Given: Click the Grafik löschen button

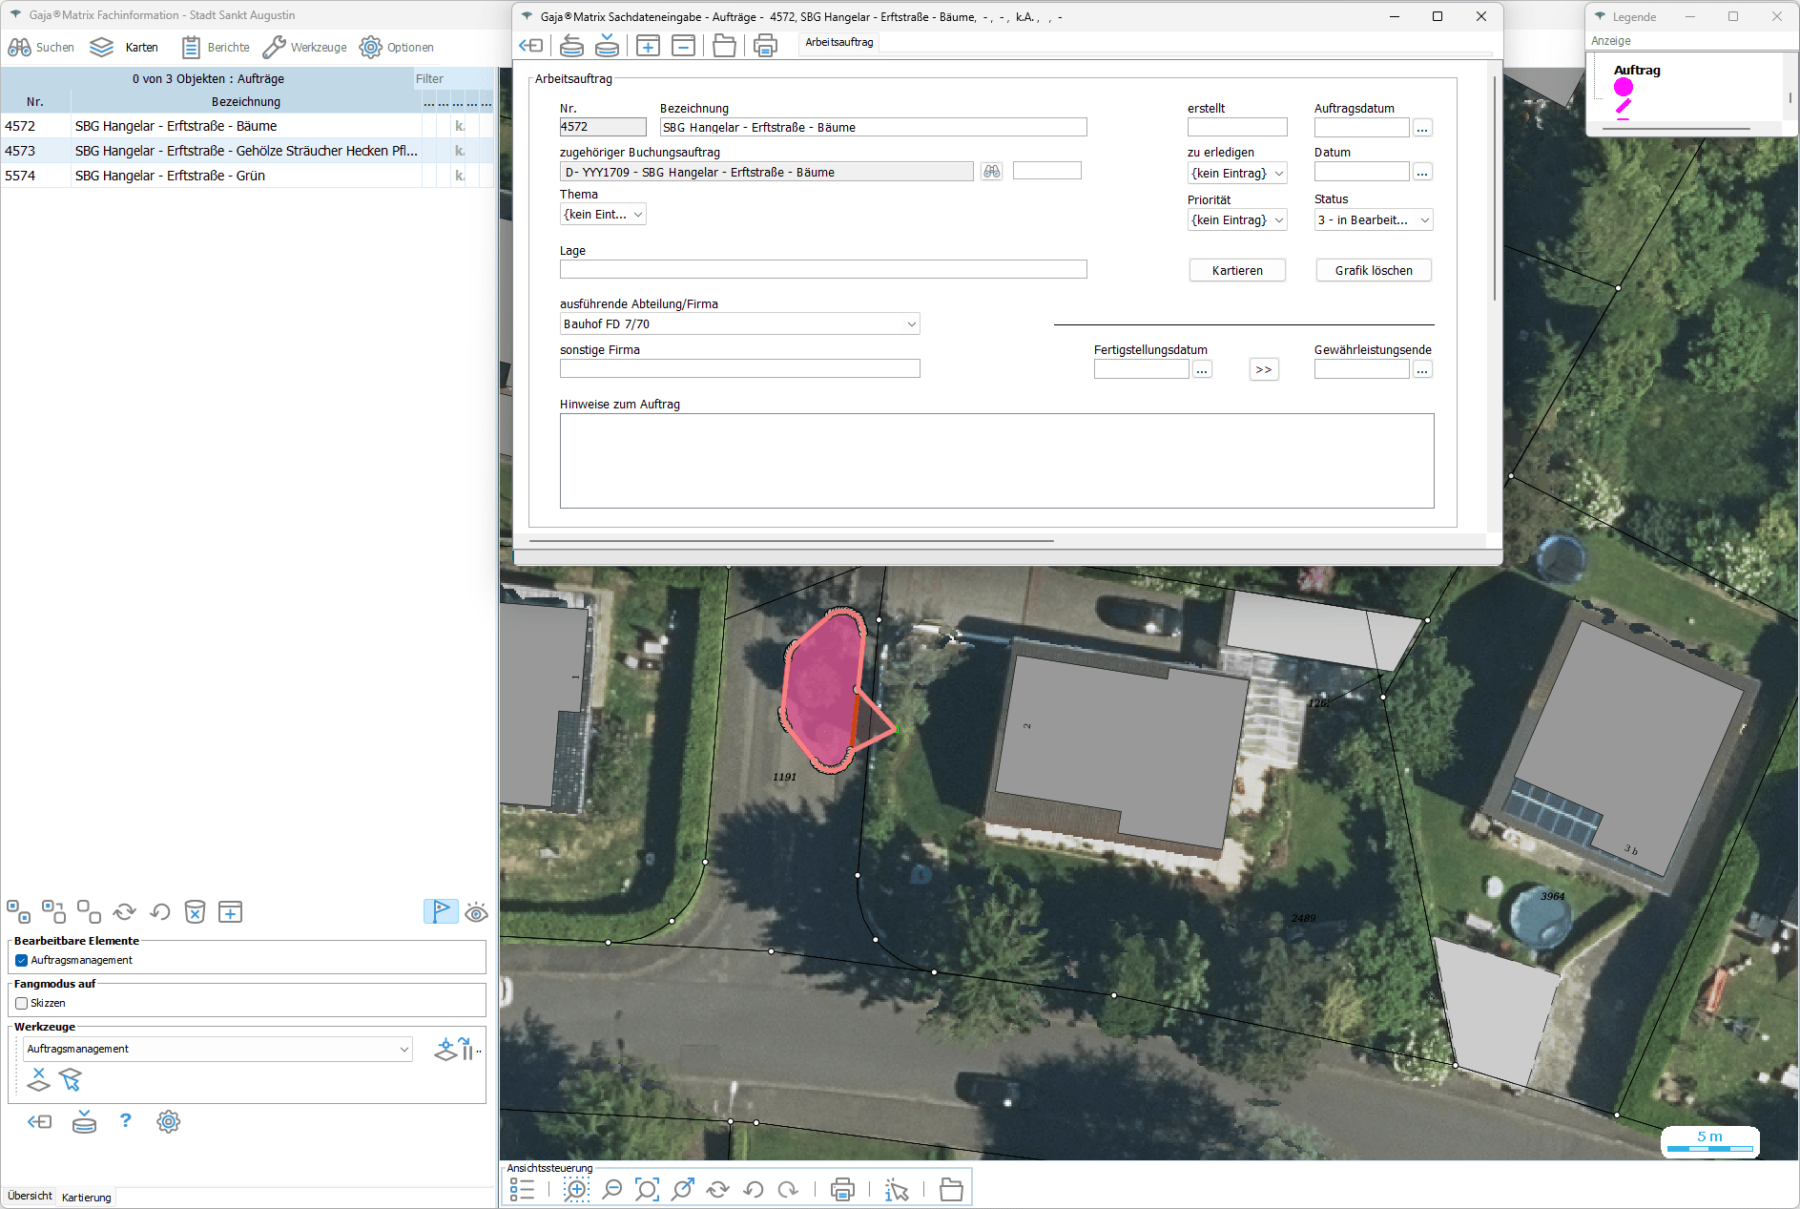Looking at the screenshot, I should click(x=1374, y=271).
